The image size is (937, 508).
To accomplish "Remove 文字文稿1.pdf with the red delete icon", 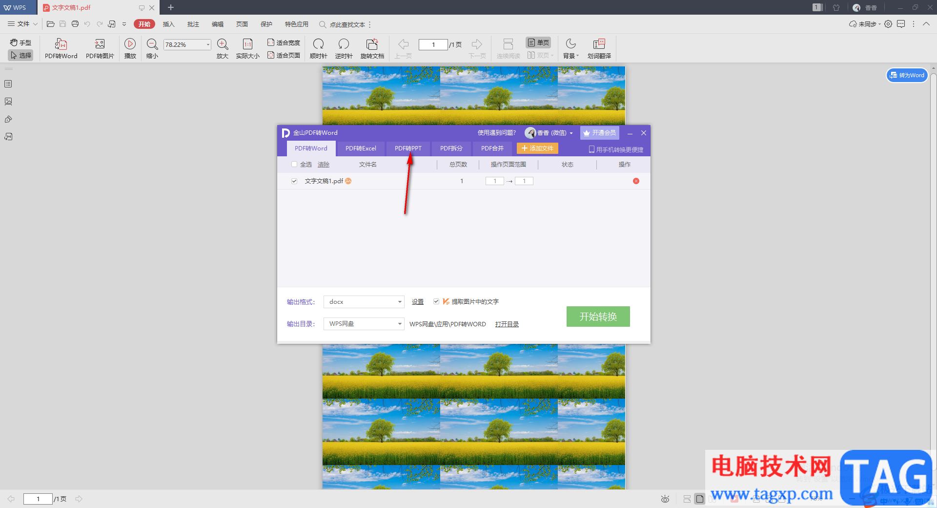I will [636, 181].
